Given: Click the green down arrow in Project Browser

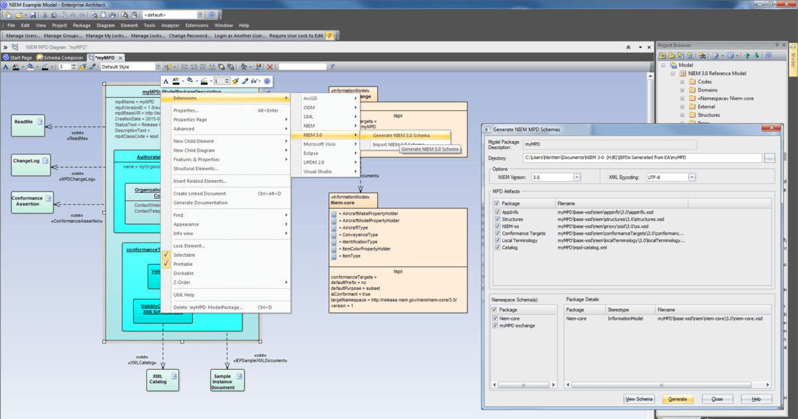Looking at the screenshot, I should click(x=755, y=55).
